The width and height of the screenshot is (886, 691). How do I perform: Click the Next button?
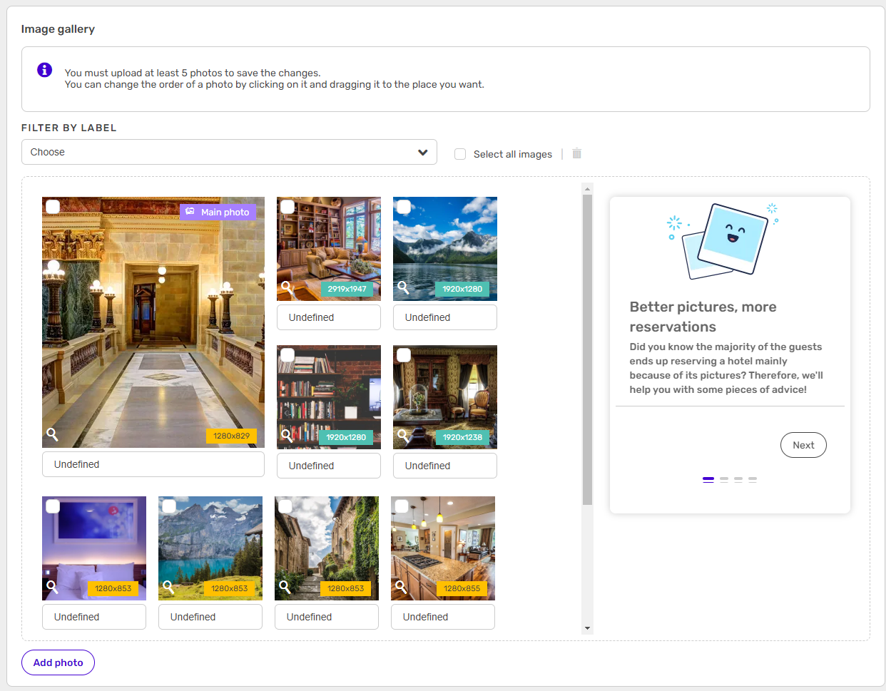[803, 445]
